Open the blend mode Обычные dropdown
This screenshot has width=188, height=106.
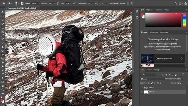pyautogui.click(x=152, y=79)
